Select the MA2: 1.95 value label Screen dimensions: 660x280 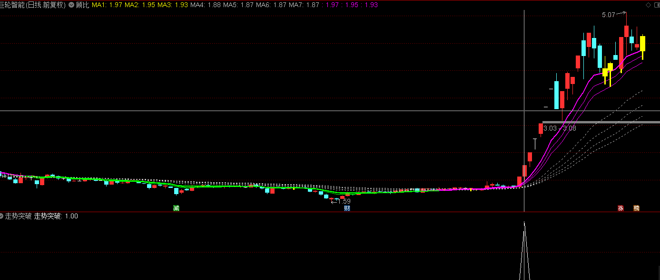coord(140,5)
